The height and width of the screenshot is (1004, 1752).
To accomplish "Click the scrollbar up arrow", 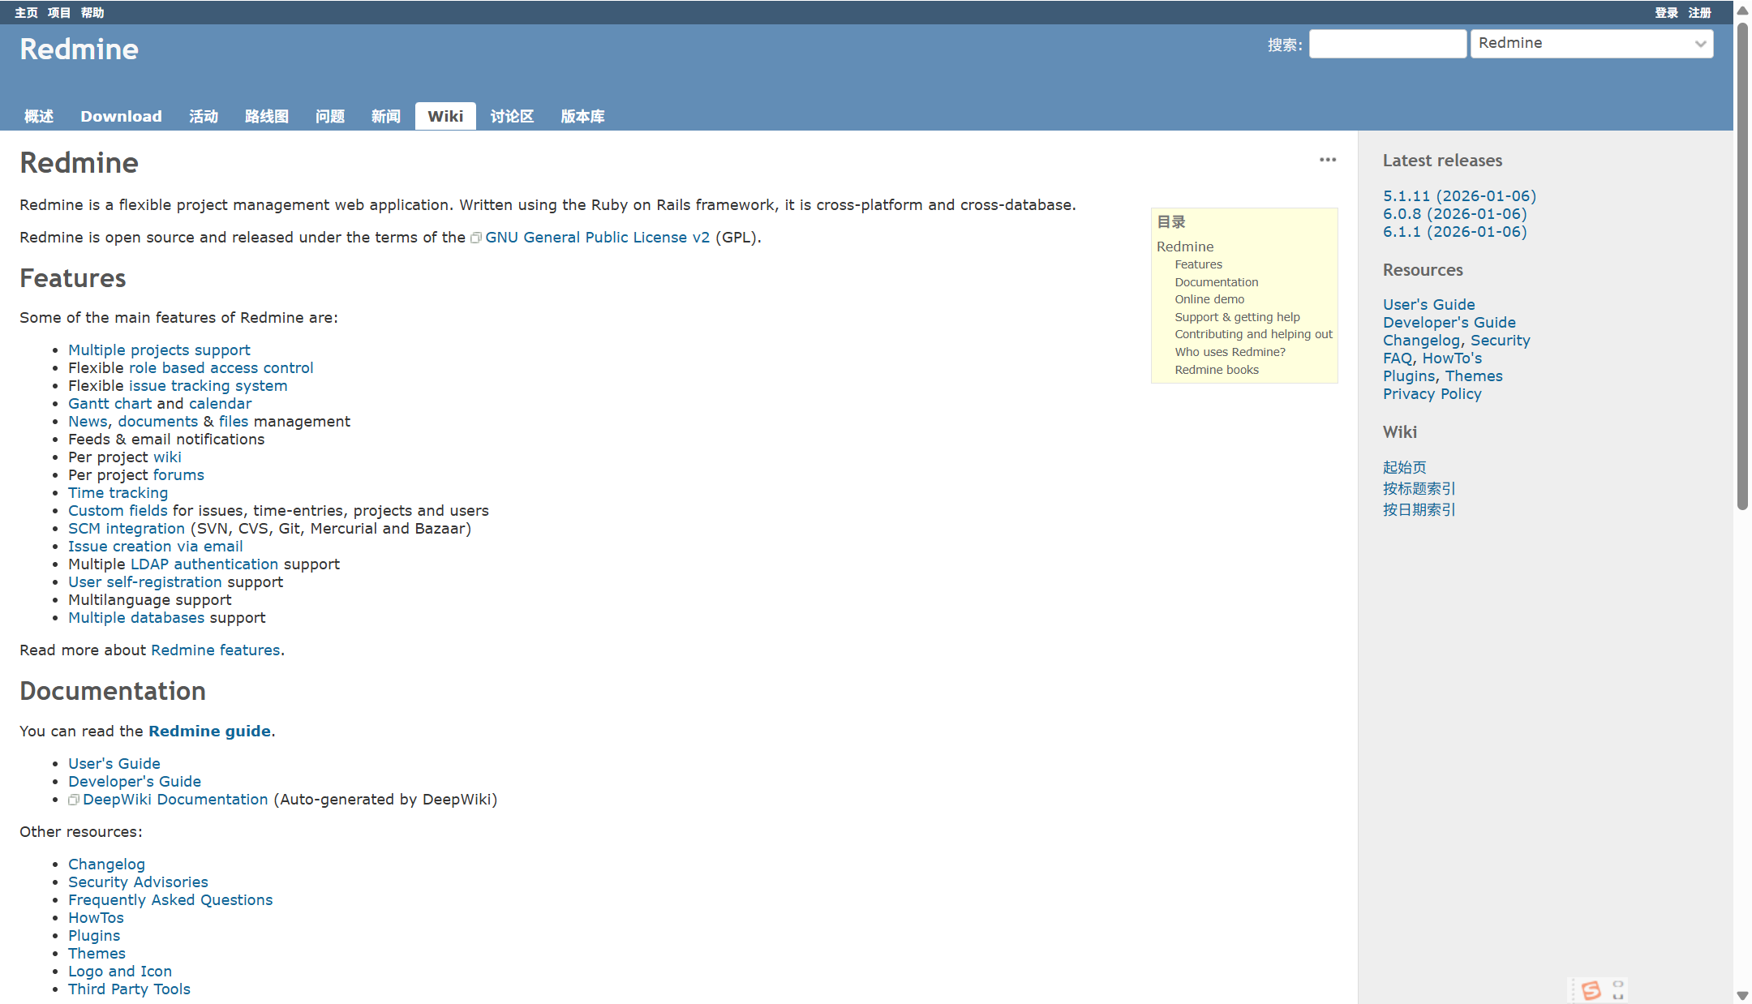I will 1741,10.
